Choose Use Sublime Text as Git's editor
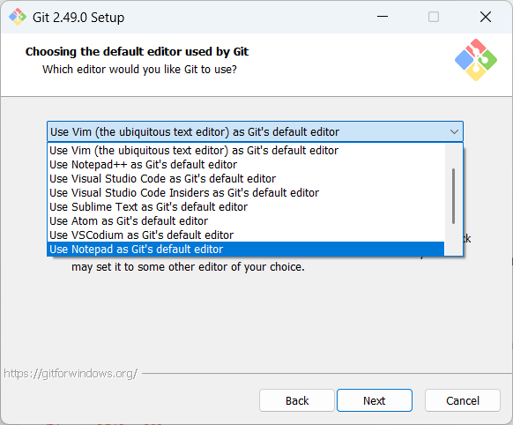 click(246, 207)
